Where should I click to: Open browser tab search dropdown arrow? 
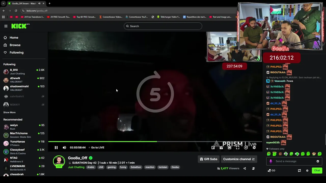[x=3, y=3]
